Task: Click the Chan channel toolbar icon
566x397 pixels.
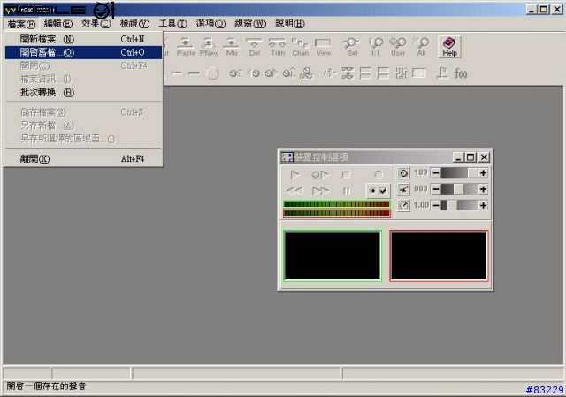Action: pos(300,47)
